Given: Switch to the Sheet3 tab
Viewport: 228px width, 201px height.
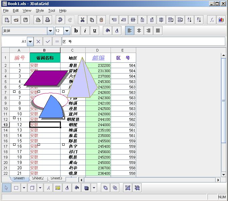Looking at the screenshot, I should [x=56, y=178].
